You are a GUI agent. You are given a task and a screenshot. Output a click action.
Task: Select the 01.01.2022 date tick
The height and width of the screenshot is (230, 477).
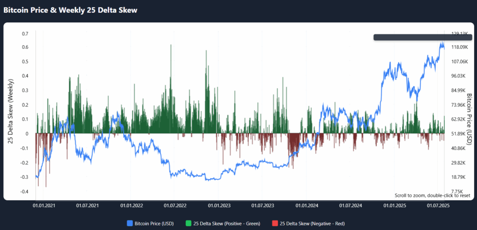(131, 204)
